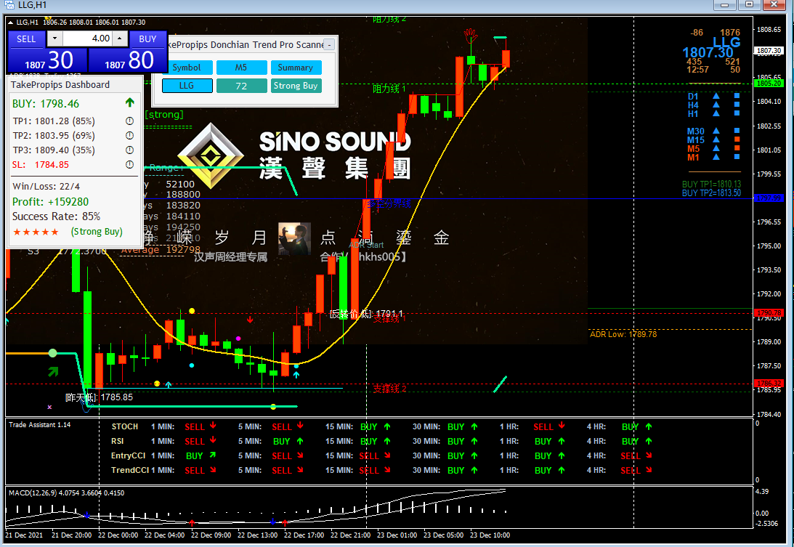Click the M1 trend triangle indicator

coord(716,157)
